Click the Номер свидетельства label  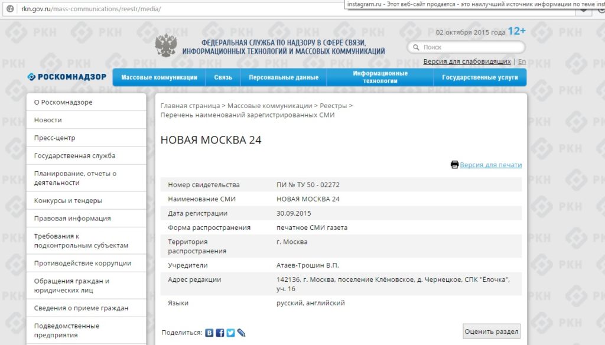204,185
